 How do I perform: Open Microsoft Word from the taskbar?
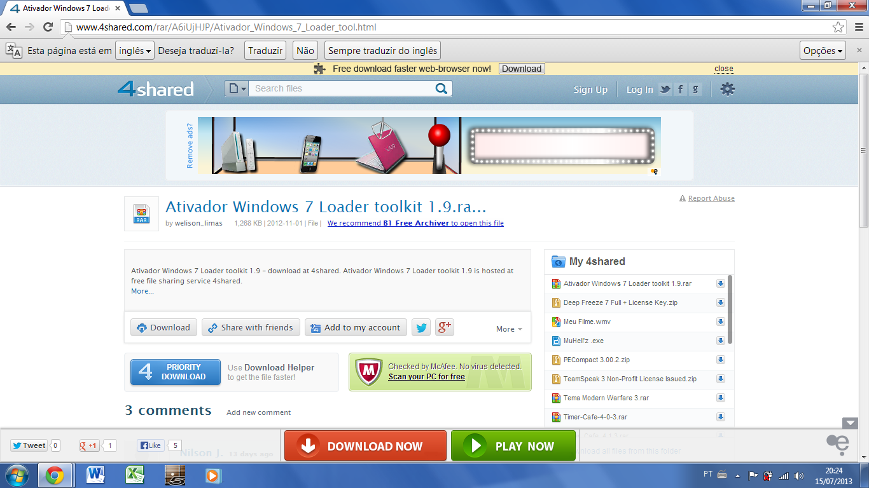click(x=96, y=475)
